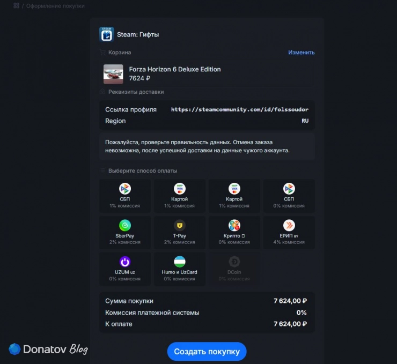The width and height of the screenshot is (397, 364).
Task: Click the Steam Gifts app icon
Action: [x=107, y=34]
